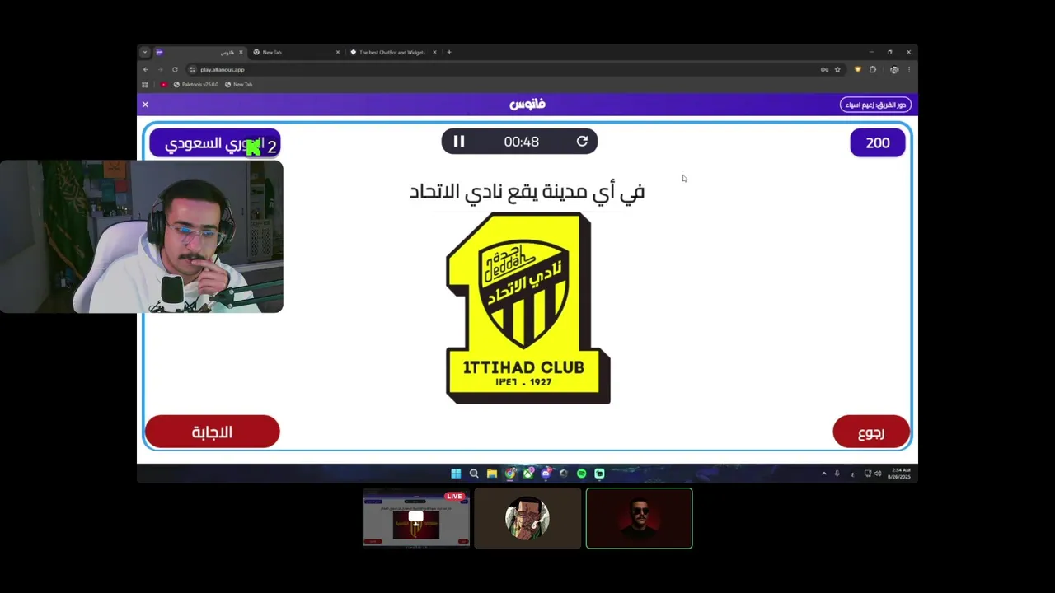The image size is (1055, 593).
Task: Open File Explorer from taskbar
Action: click(492, 473)
